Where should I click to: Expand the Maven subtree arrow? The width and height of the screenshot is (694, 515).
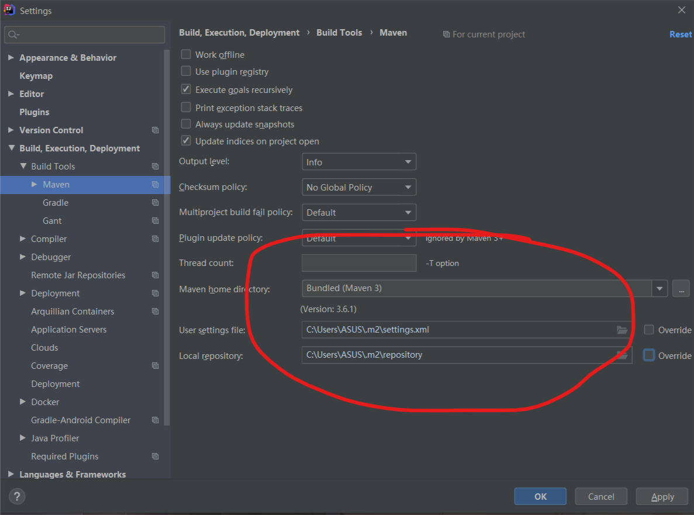coord(34,185)
